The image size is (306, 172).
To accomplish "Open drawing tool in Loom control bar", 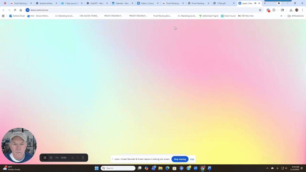I will coord(73,158).
